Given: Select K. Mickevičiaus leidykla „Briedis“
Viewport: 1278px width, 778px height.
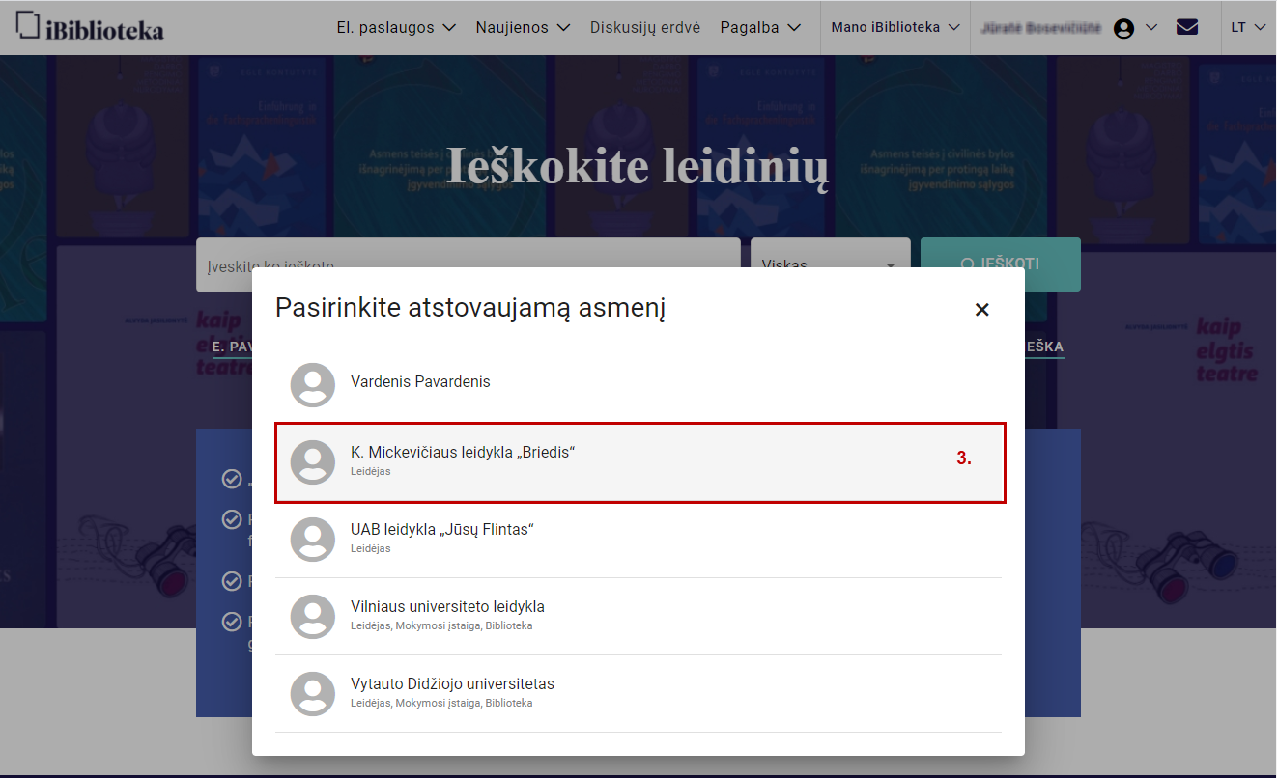Looking at the screenshot, I should [640, 462].
